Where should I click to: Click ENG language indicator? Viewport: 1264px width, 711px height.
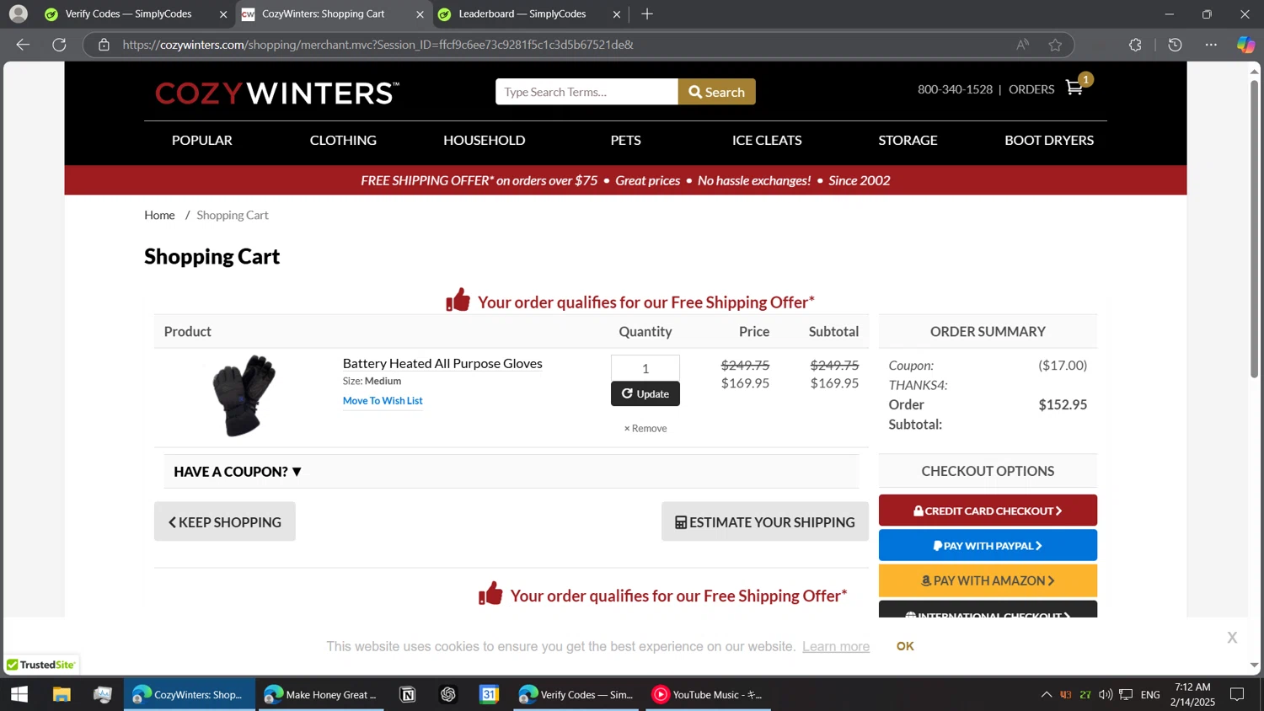pos(1150,694)
